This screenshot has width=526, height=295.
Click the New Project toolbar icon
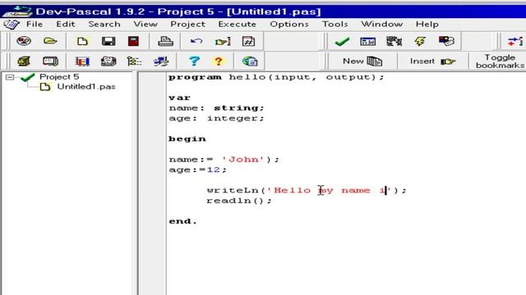24,41
